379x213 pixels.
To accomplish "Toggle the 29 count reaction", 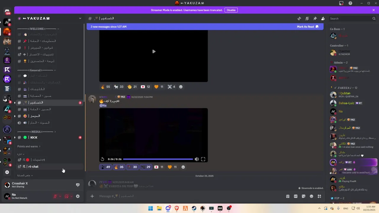I will pyautogui.click(x=146, y=167).
